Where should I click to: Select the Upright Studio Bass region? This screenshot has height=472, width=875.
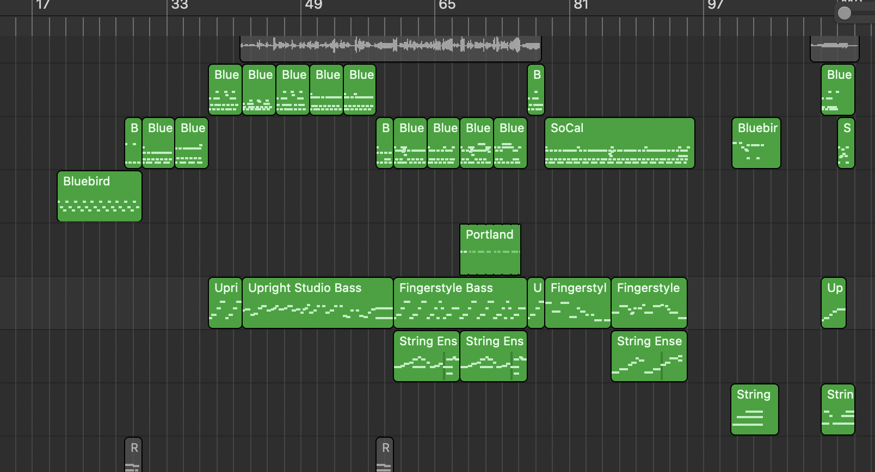coord(317,303)
